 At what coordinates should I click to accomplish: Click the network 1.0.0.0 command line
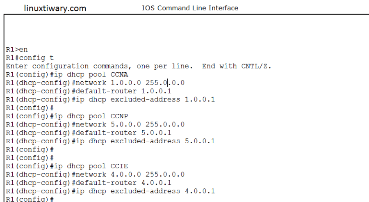[95, 83]
